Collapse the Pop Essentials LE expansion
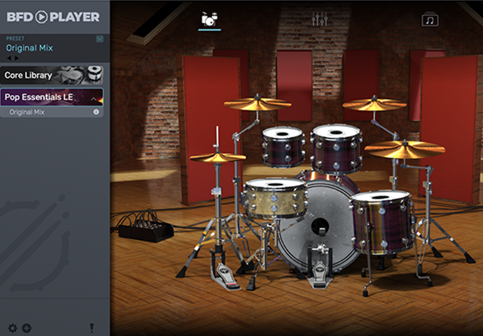The image size is (483, 336). pyautogui.click(x=94, y=98)
